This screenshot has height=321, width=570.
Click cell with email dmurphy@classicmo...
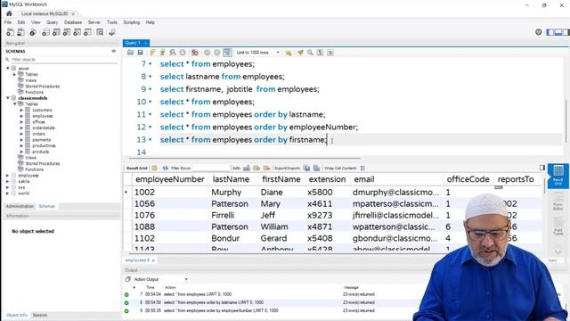click(x=395, y=192)
